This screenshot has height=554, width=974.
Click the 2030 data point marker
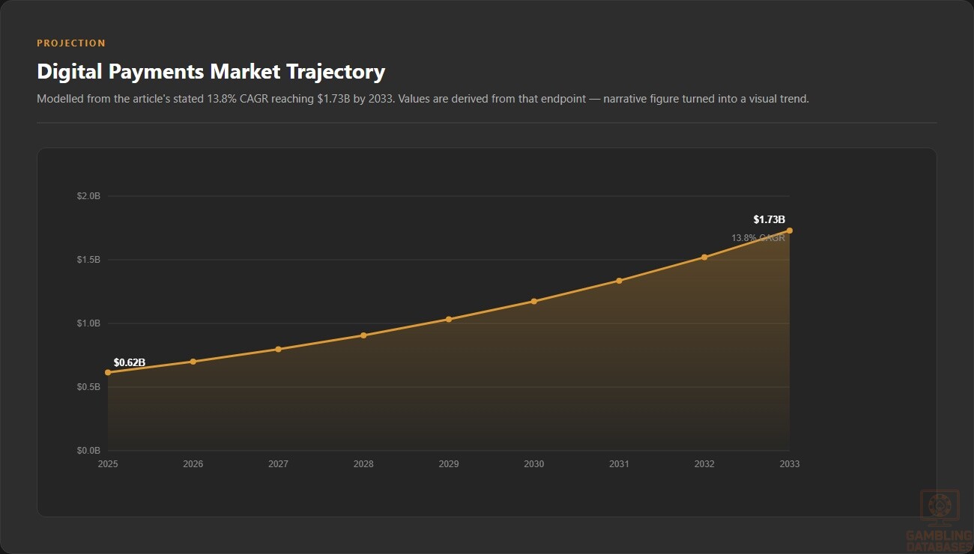(534, 301)
